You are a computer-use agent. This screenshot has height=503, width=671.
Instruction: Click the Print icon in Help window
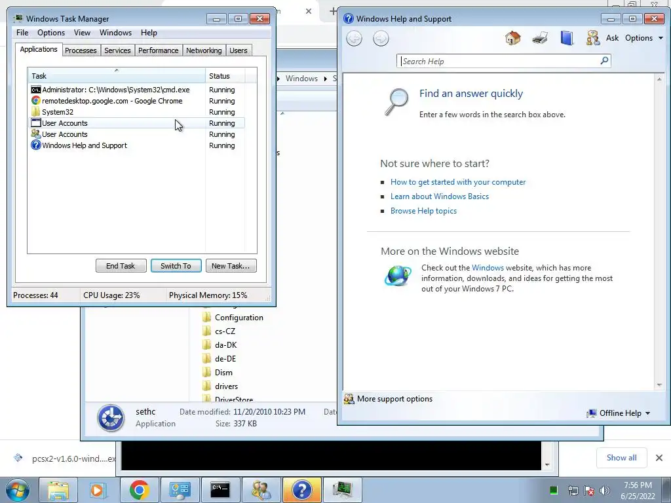(540, 38)
